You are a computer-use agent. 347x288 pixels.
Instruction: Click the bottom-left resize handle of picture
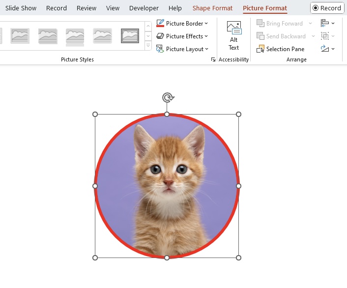point(95,258)
